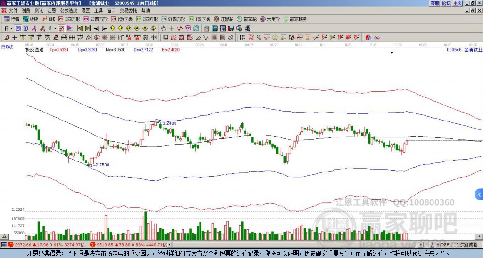
Task: Open the 资讯 menu
Action: point(39,11)
